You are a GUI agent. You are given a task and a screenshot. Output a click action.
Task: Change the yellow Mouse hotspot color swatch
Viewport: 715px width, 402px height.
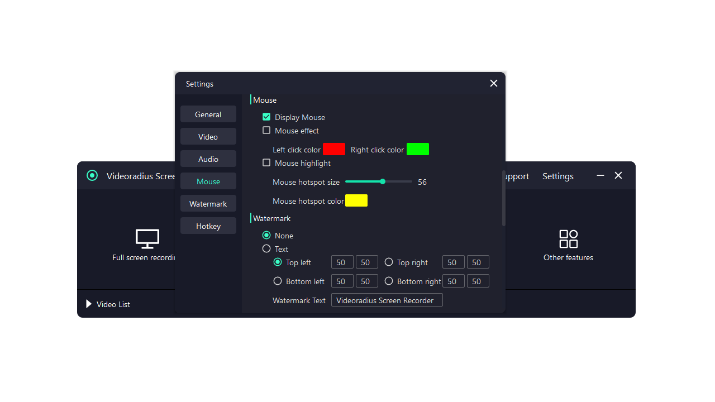pos(356,200)
